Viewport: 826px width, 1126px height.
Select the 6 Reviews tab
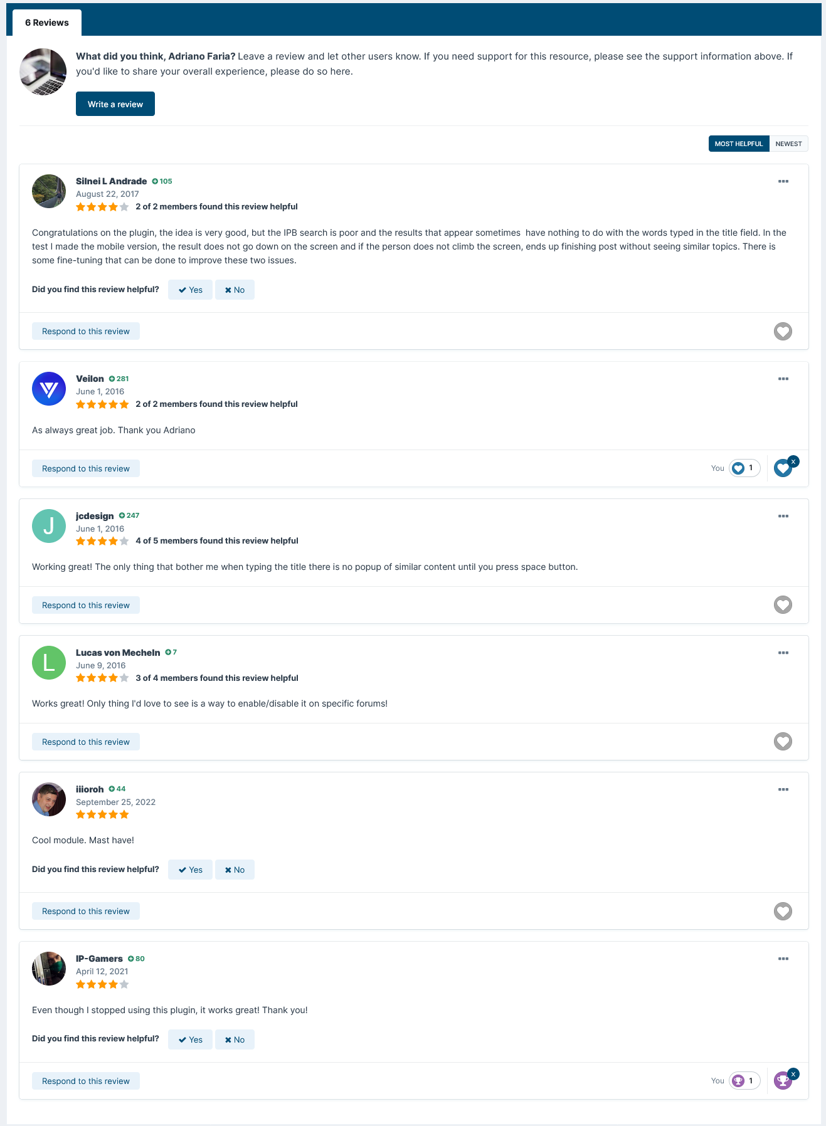pos(47,23)
